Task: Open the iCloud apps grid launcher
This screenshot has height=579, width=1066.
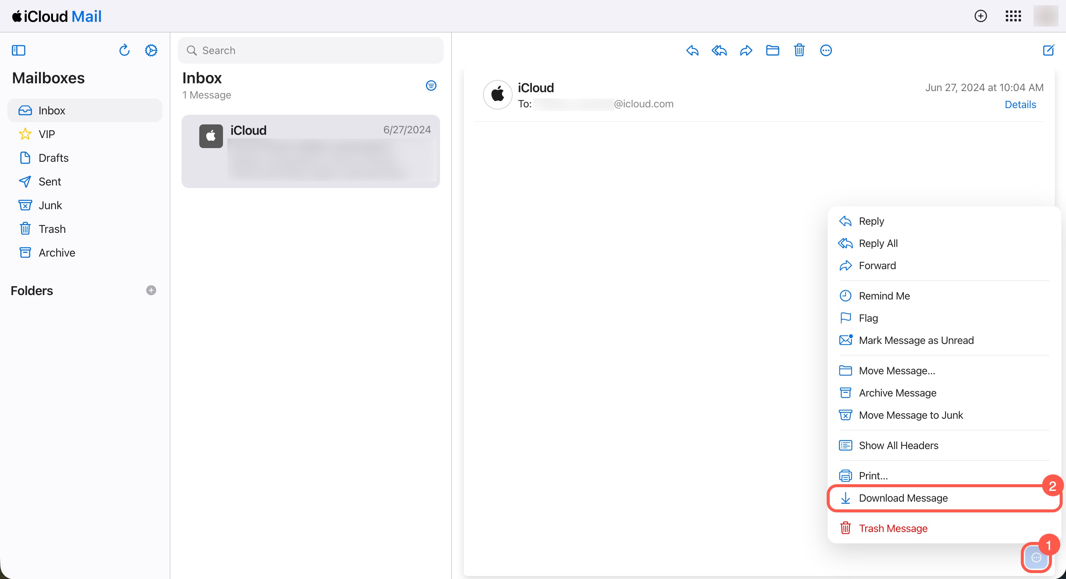Action: point(1013,16)
